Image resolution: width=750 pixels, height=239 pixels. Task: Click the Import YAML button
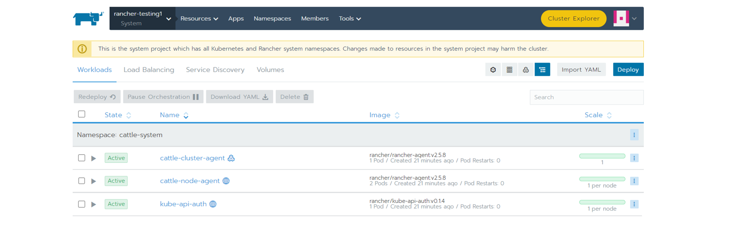pos(581,69)
